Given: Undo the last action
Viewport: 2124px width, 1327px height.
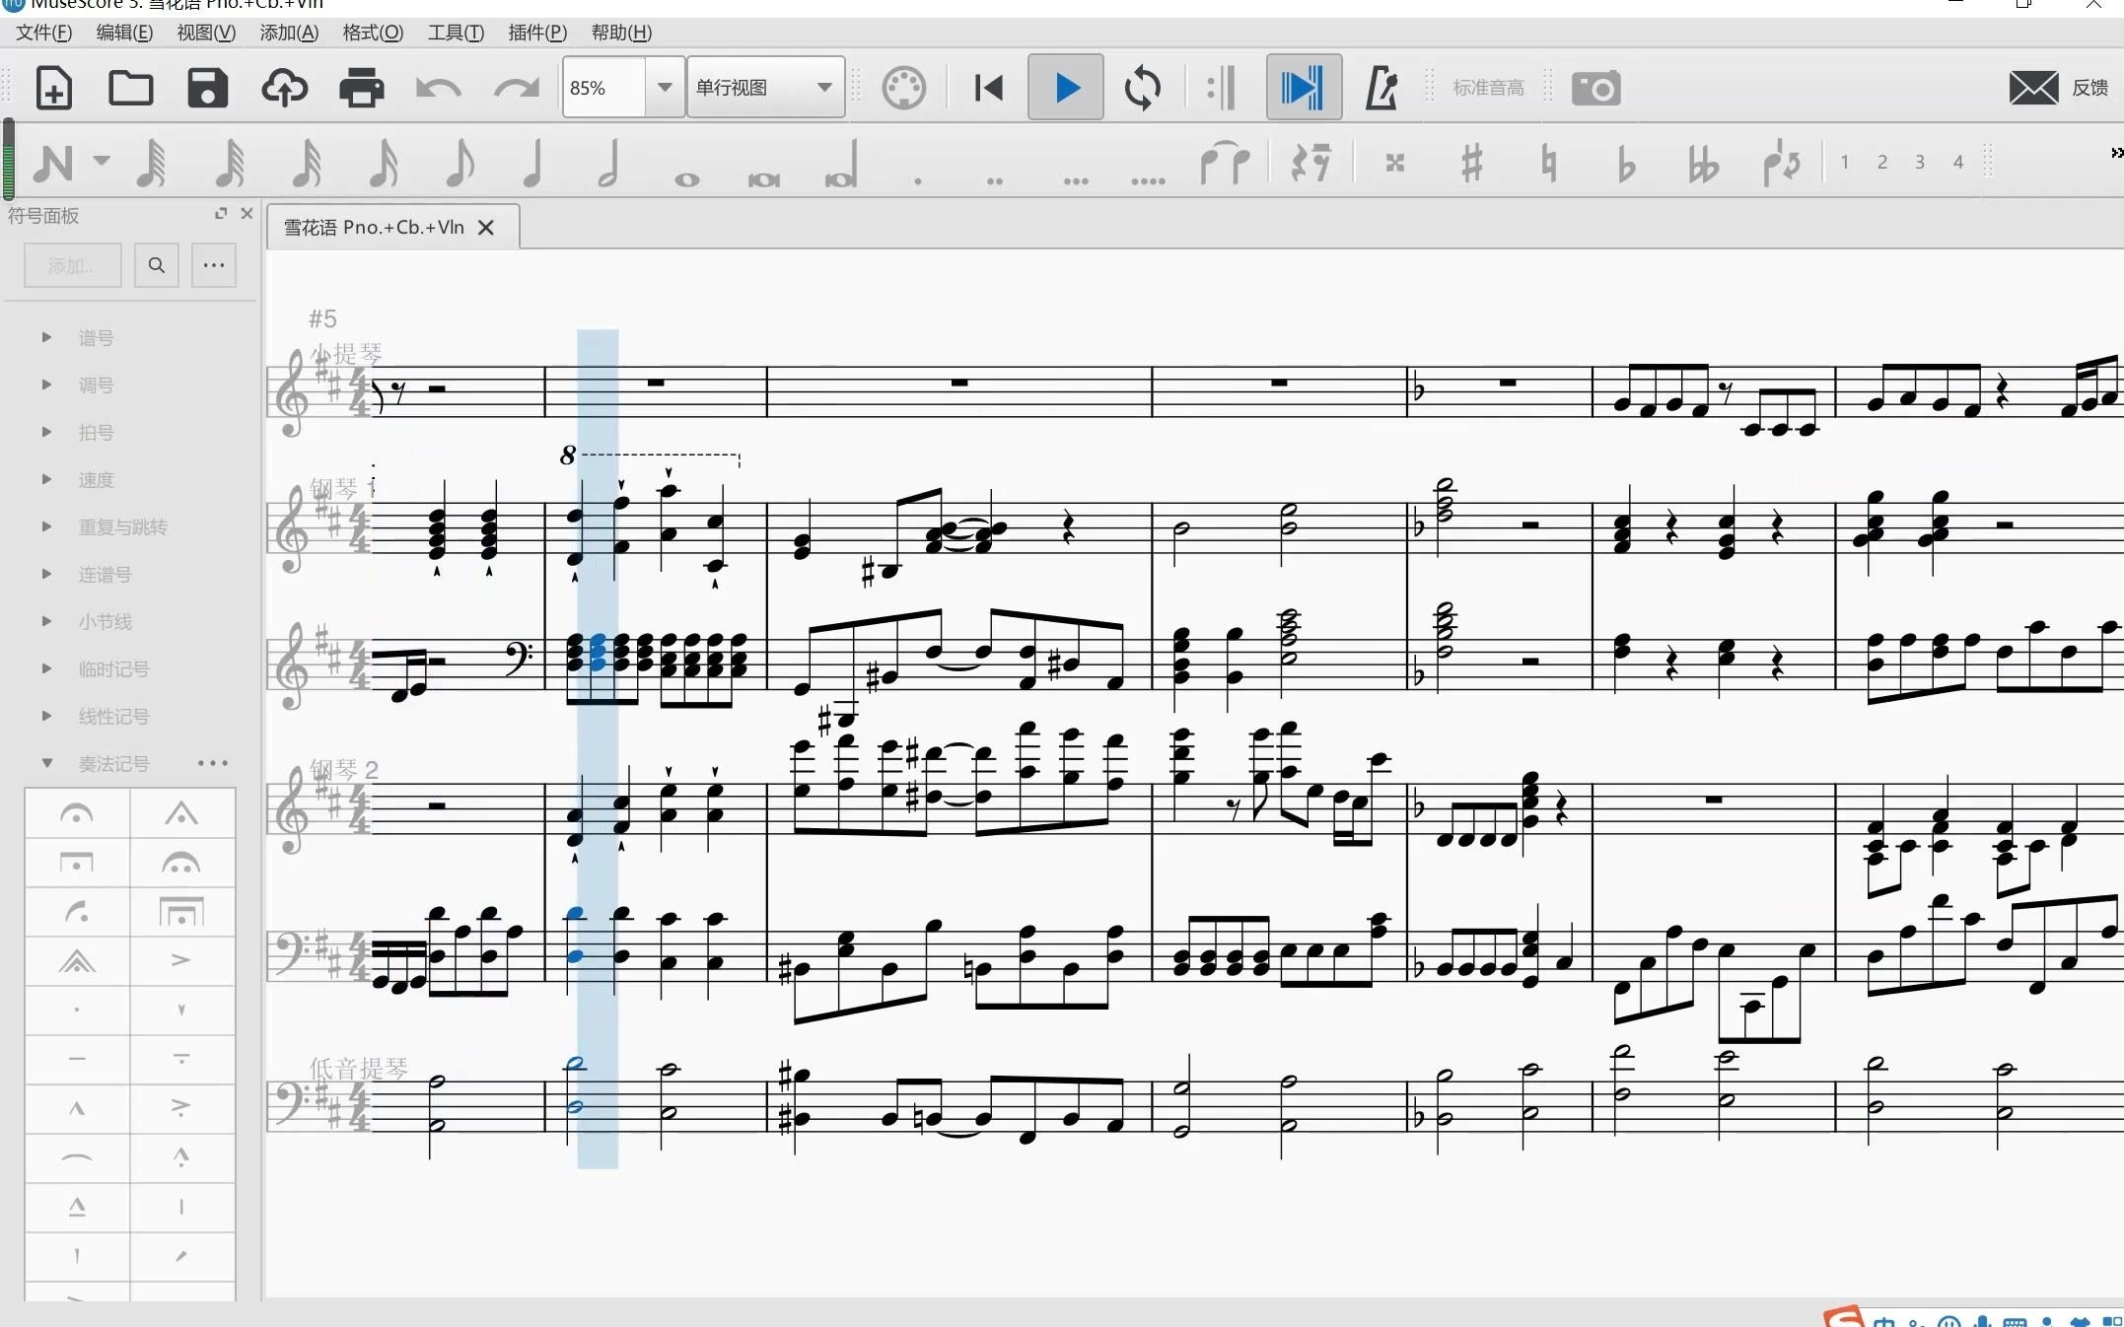Looking at the screenshot, I should (438, 89).
